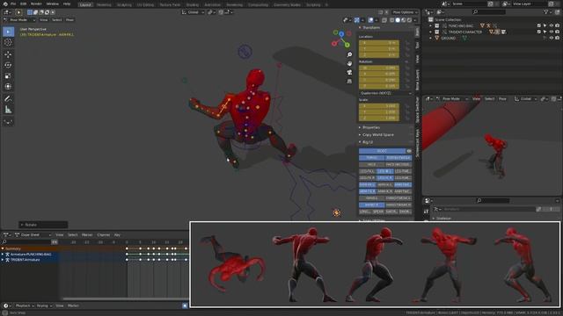The width and height of the screenshot is (563, 316).
Task: Toggle PUNCHING BAG collection exclude checkbox
Action: [538, 25]
